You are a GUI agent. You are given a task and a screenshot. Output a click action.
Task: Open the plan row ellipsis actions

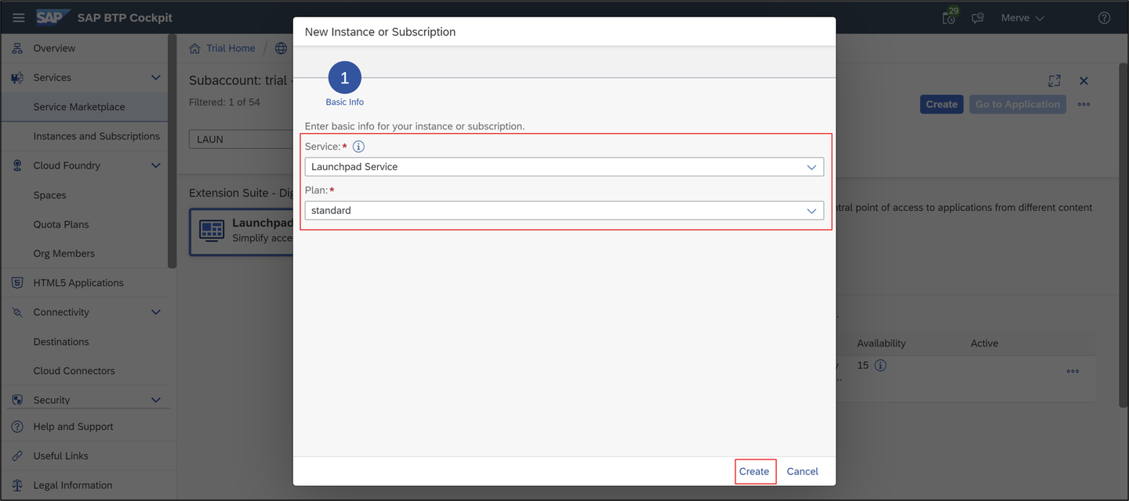(x=1073, y=371)
